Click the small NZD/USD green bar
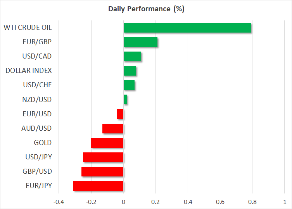292x209 pixels. tap(125, 100)
